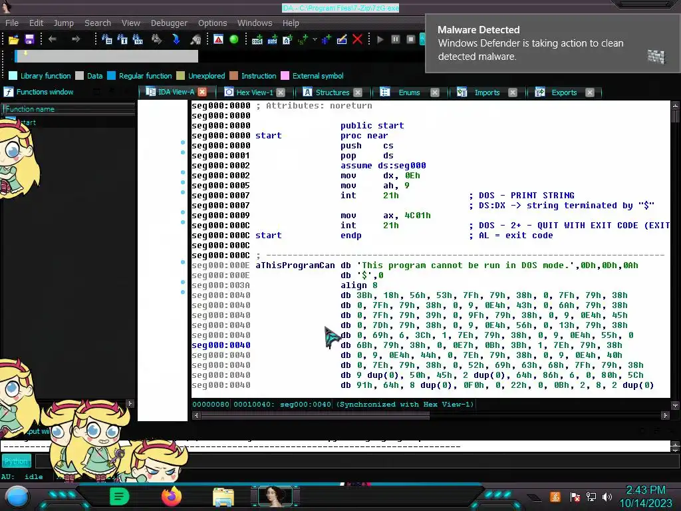Switch to the Enums tab

click(409, 92)
